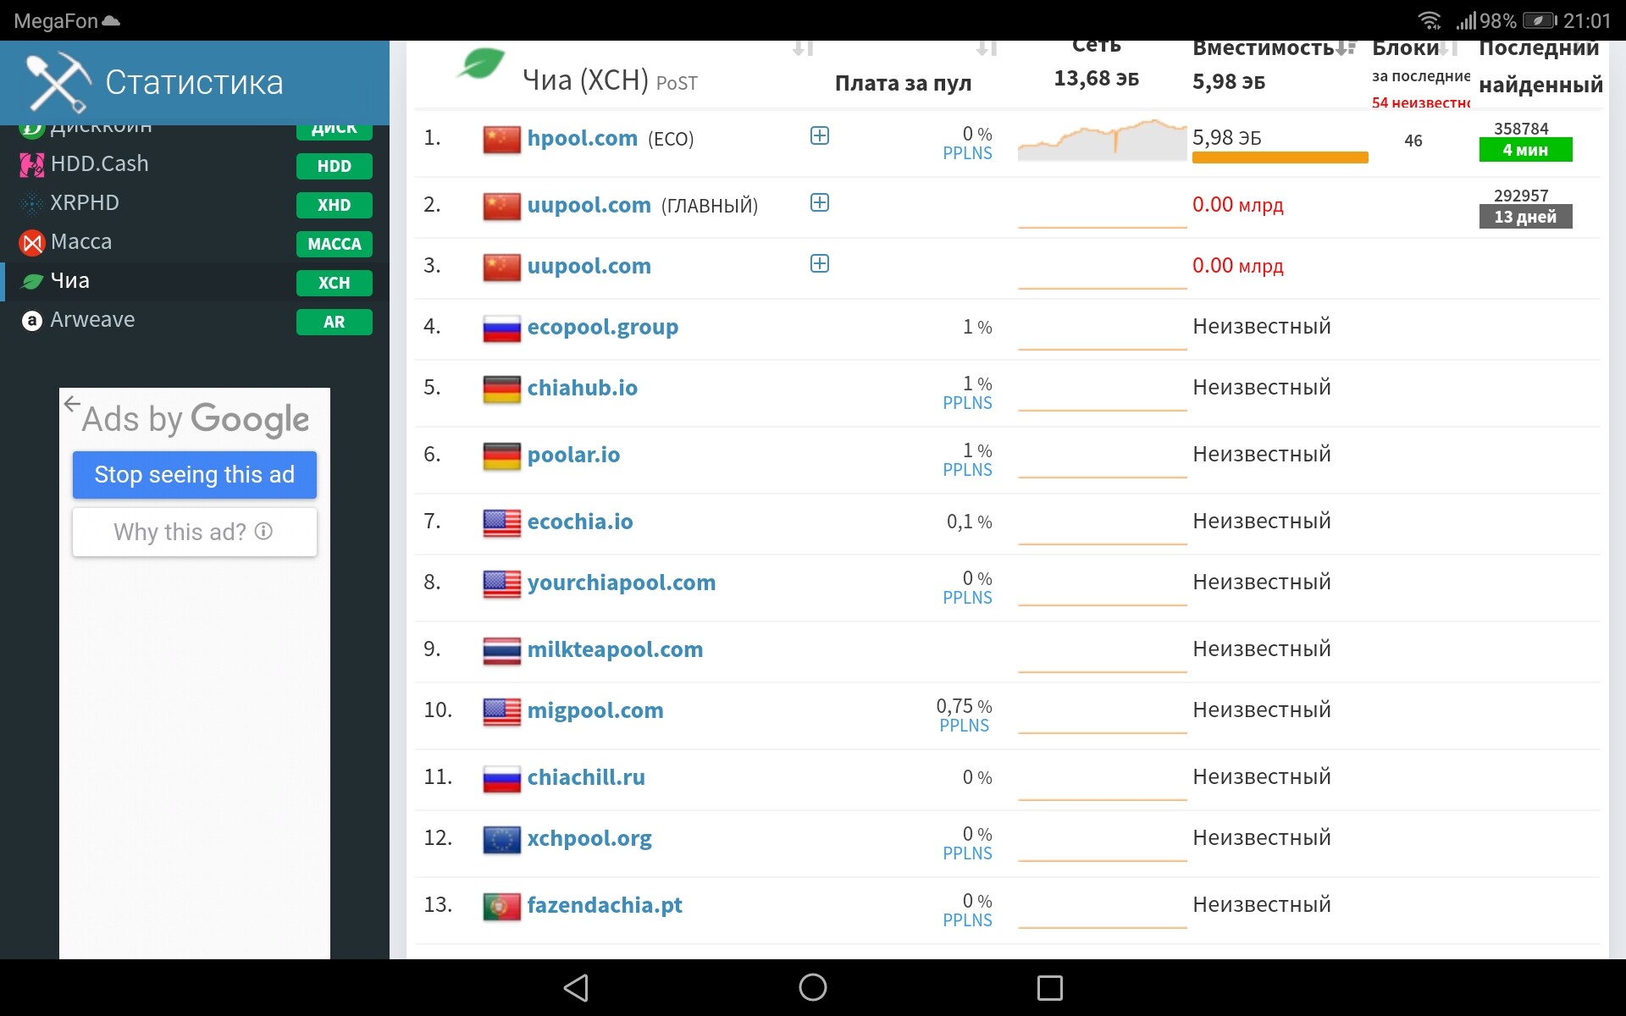This screenshot has width=1626, height=1016.
Task: Click the Germany flag beside chiahub.io
Action: pos(501,389)
